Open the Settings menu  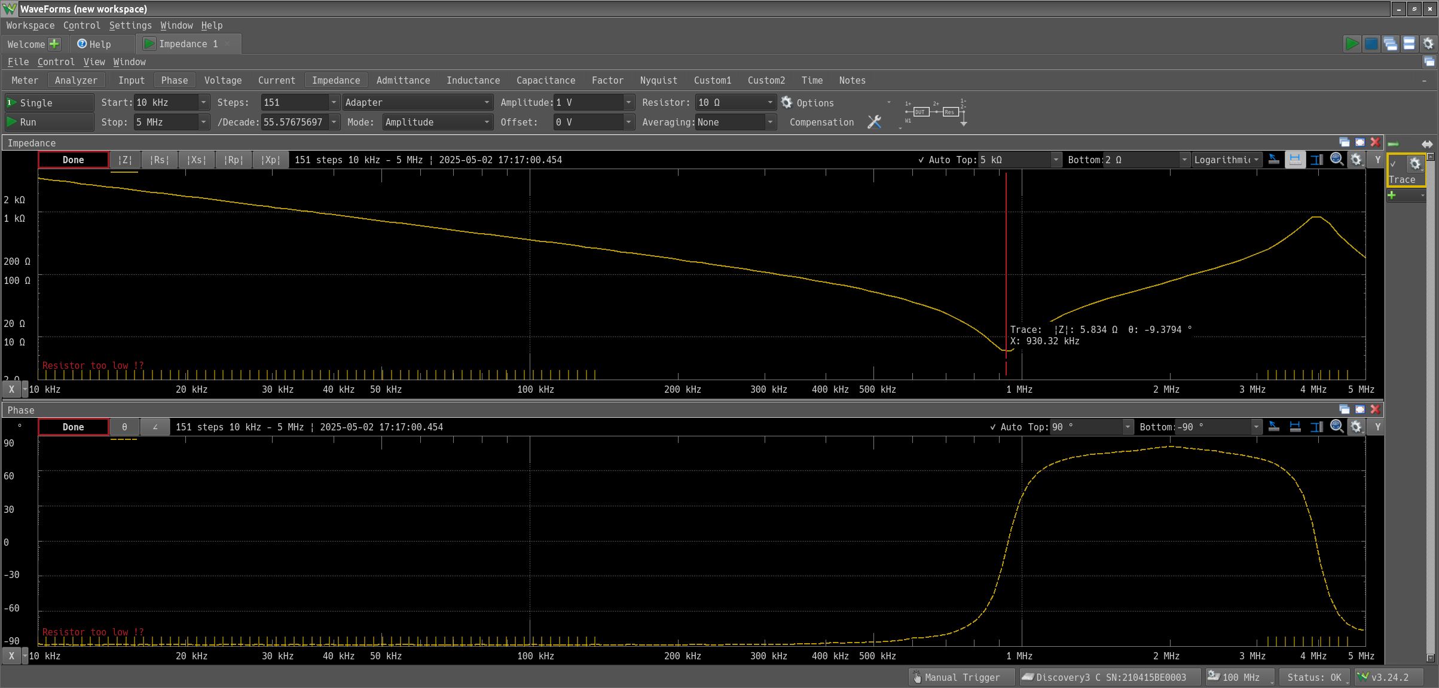point(130,25)
